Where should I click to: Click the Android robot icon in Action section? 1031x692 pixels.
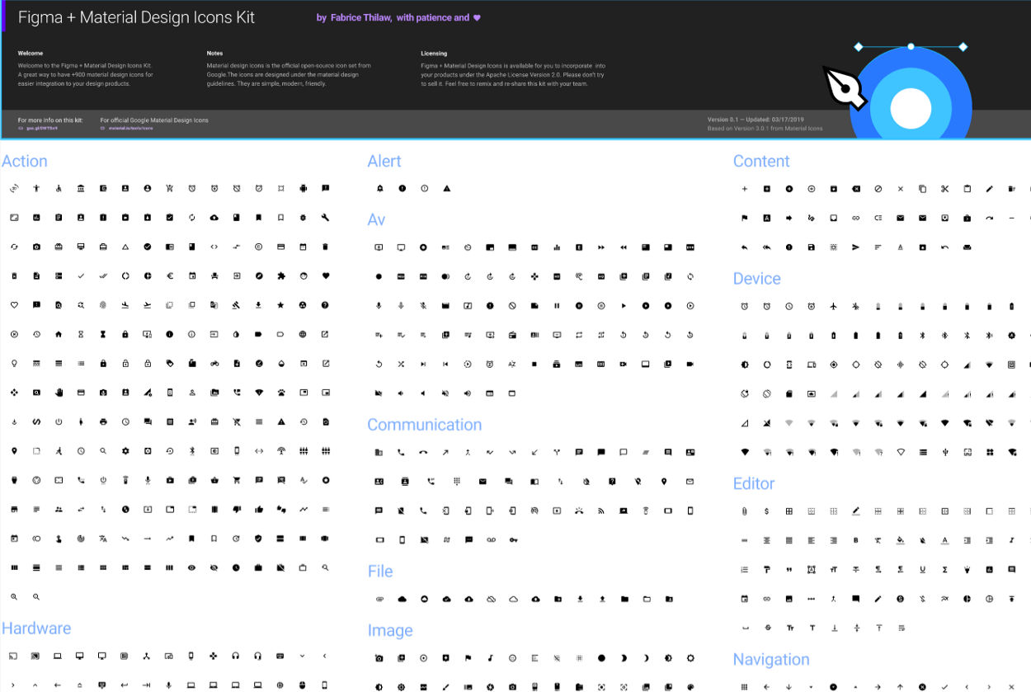click(x=304, y=188)
